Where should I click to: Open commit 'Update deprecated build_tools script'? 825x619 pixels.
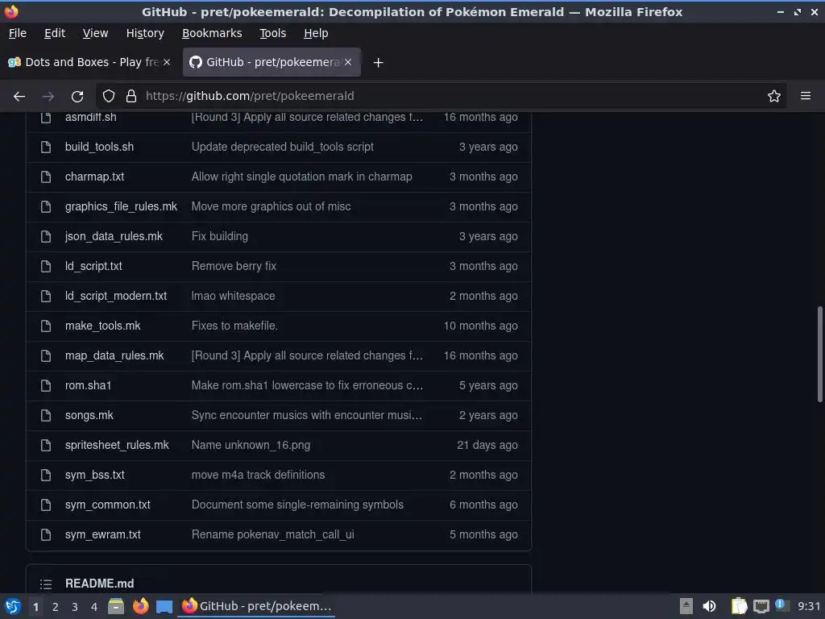pyautogui.click(x=283, y=147)
